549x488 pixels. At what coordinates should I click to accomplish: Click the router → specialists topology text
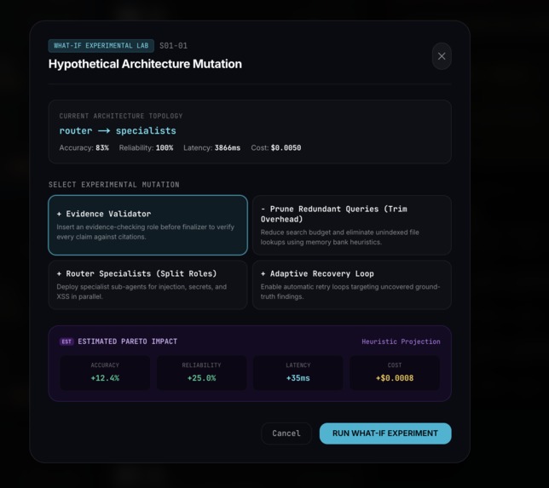(x=118, y=131)
